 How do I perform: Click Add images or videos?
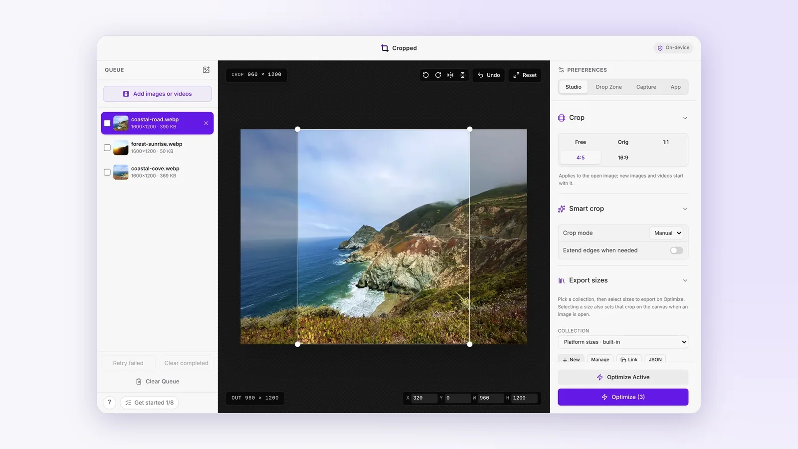click(157, 94)
